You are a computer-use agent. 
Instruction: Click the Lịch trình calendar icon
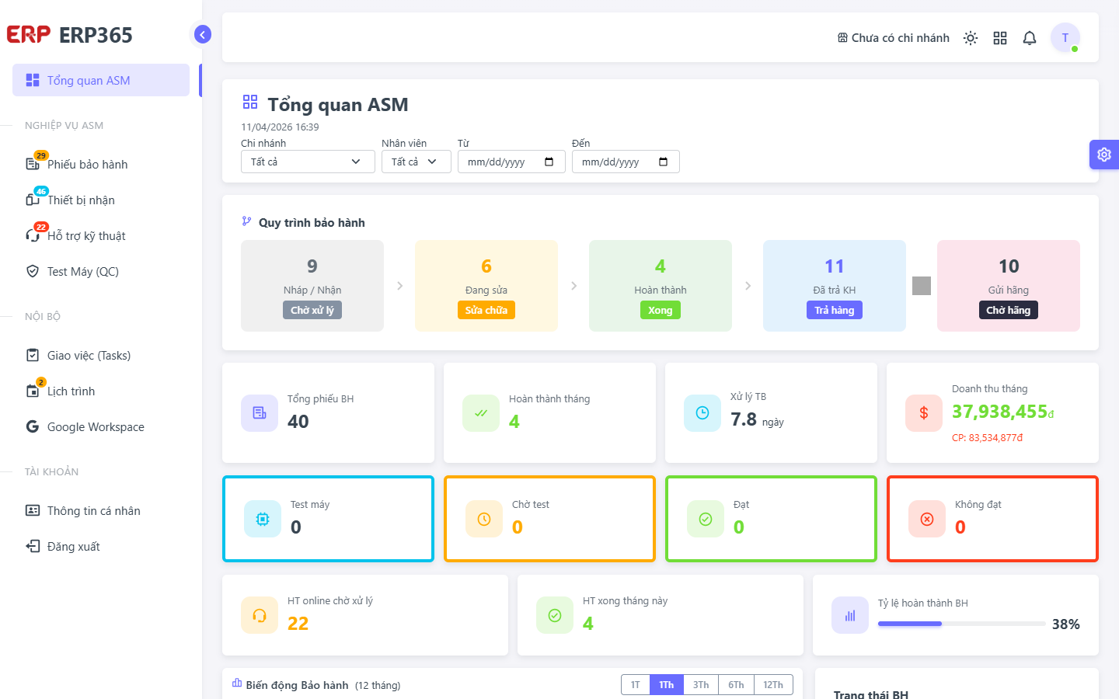[33, 391]
